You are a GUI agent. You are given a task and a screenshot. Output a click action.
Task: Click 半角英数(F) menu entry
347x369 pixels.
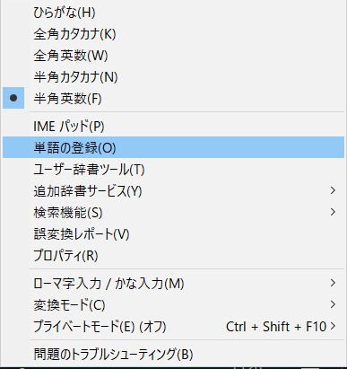(173, 99)
